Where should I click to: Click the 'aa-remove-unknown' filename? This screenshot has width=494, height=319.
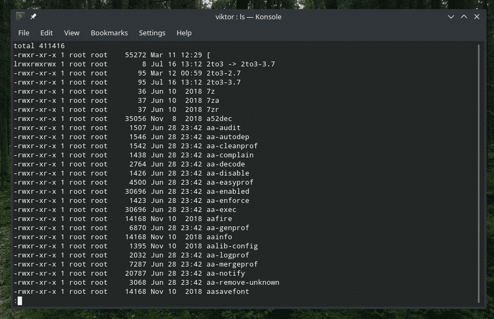pos(242,283)
